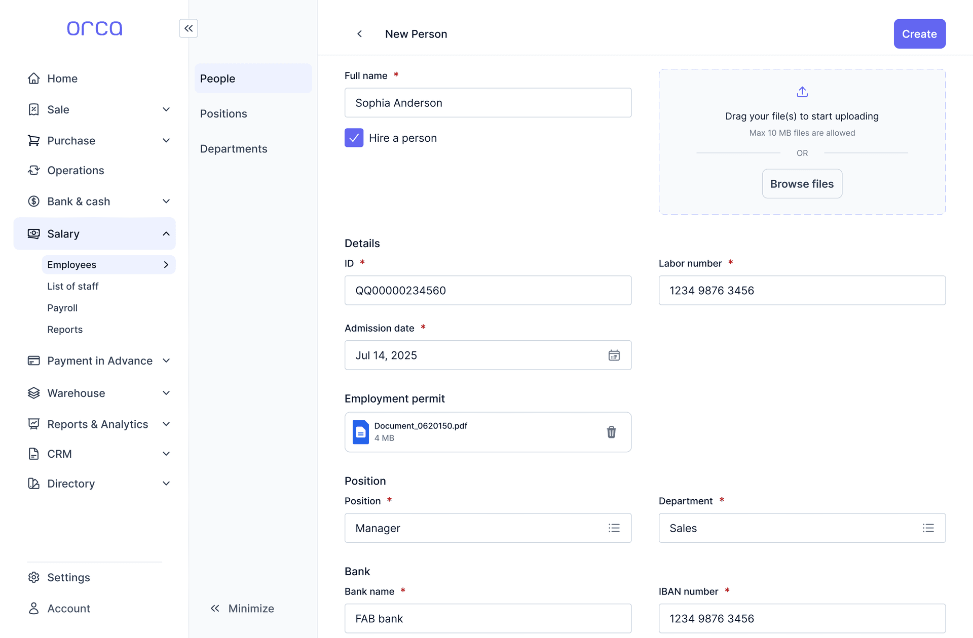This screenshot has width=973, height=638.
Task: Click the back arrow beside New Person
Action: pyautogui.click(x=359, y=33)
